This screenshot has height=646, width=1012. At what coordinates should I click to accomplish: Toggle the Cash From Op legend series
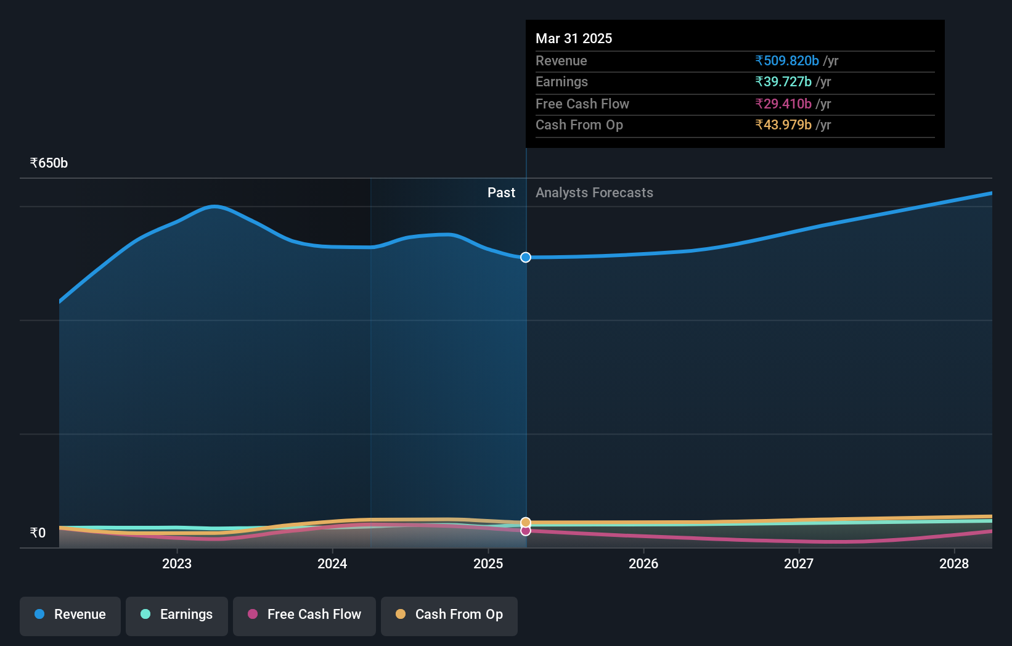(449, 615)
